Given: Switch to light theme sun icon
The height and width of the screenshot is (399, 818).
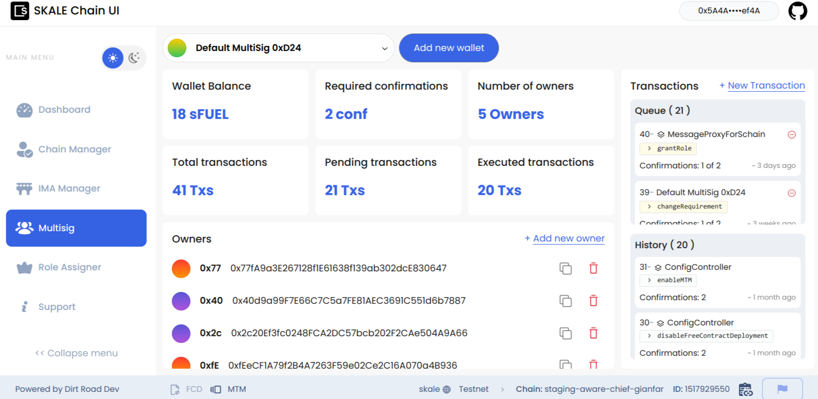Looking at the screenshot, I should pyautogui.click(x=113, y=58).
